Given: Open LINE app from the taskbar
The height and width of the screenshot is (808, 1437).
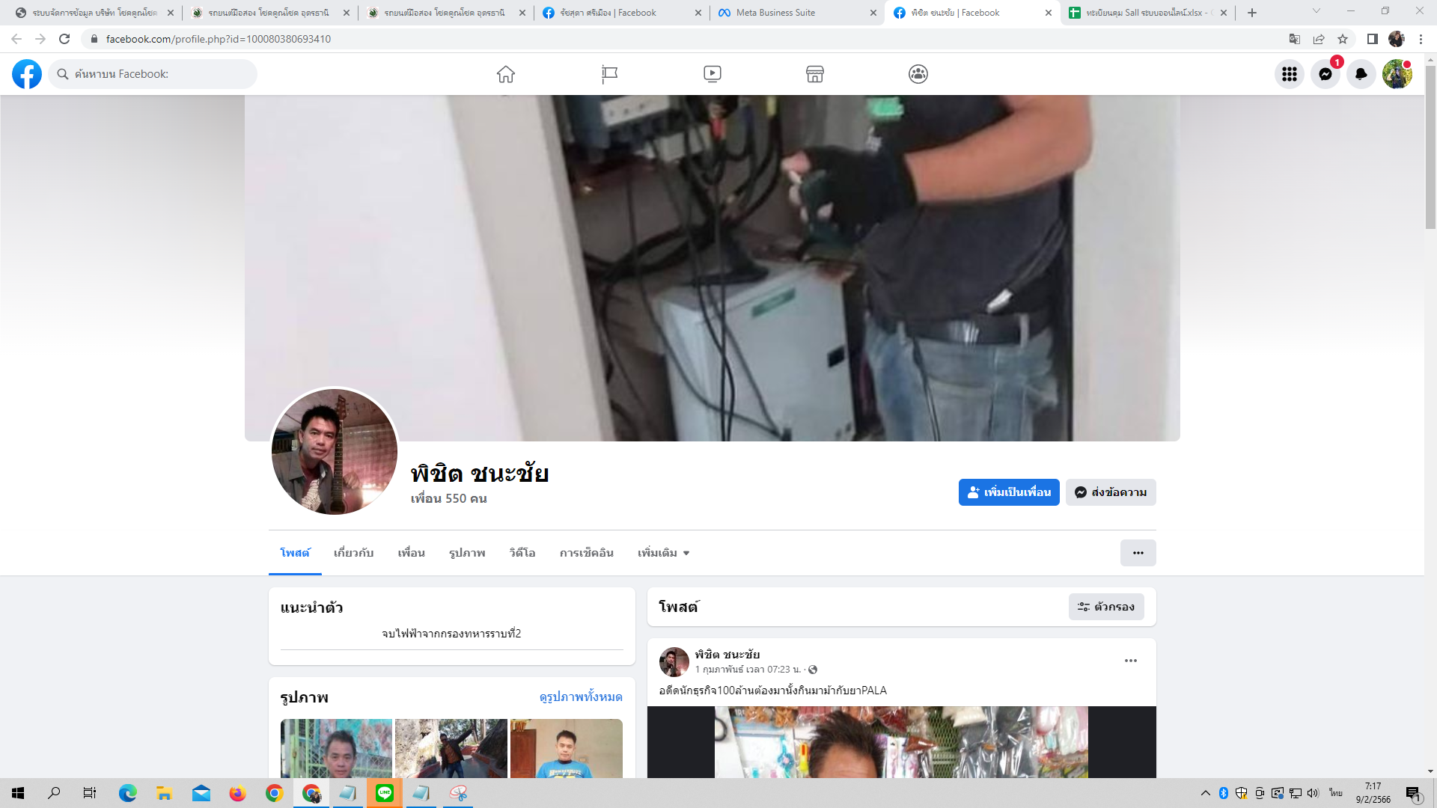Looking at the screenshot, I should coord(385,793).
